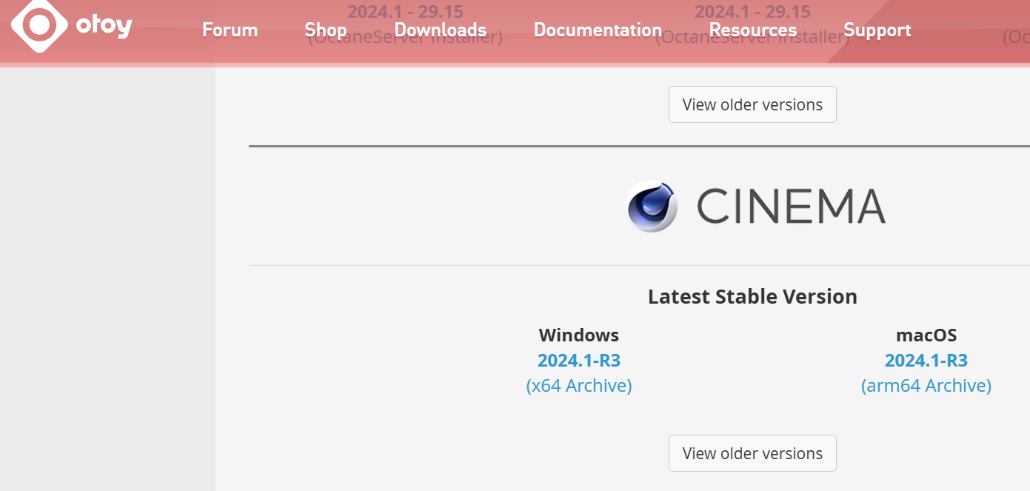Open the Support menu item
Image resolution: width=1030 pixels, height=491 pixels.
(x=877, y=30)
